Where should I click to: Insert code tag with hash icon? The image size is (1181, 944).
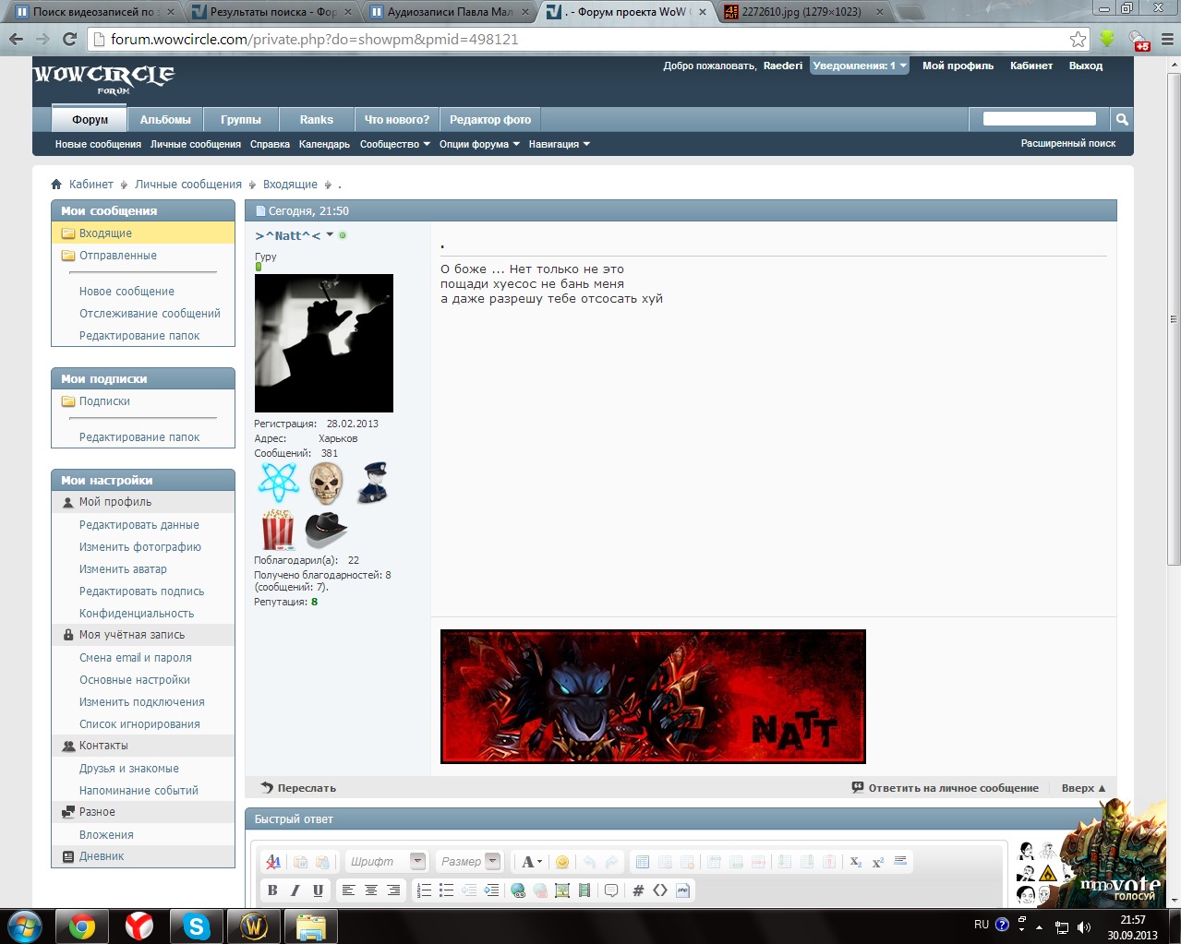point(638,890)
